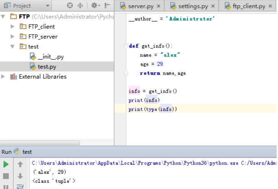The width and height of the screenshot is (278, 189).
Task: Click the Python icon in Run header
Action: [x=17, y=152]
